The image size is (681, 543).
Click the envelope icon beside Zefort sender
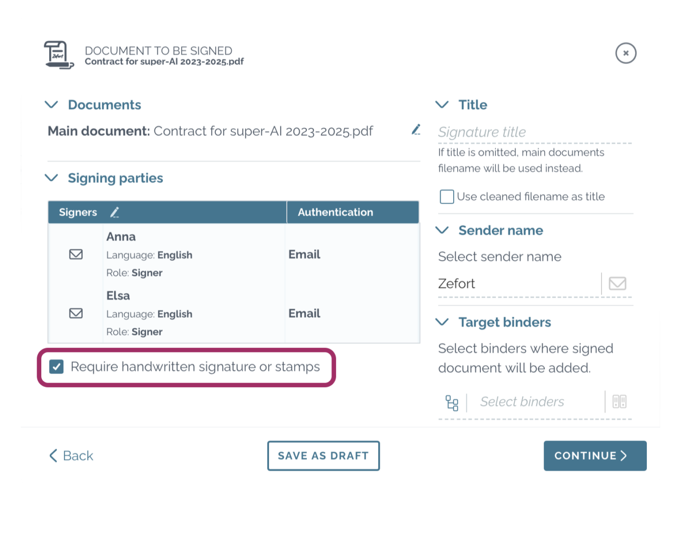(617, 284)
